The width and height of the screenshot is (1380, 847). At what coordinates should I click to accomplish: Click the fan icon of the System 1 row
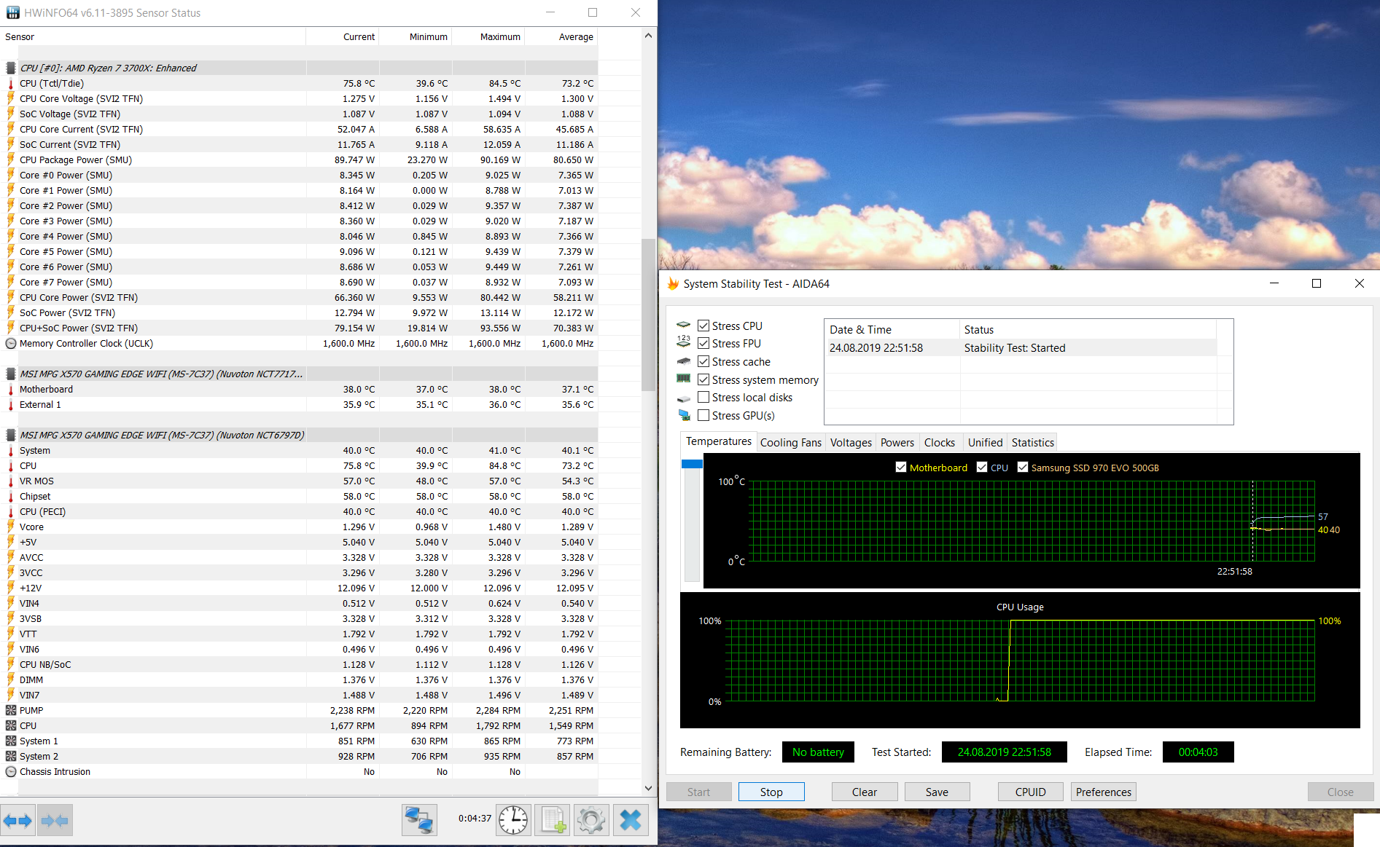11,741
